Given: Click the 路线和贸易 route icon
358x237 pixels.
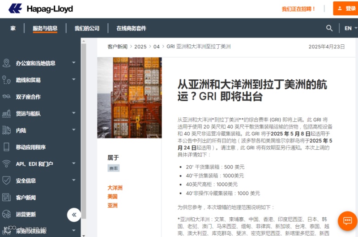Looking at the screenshot, I should [x=6, y=80].
